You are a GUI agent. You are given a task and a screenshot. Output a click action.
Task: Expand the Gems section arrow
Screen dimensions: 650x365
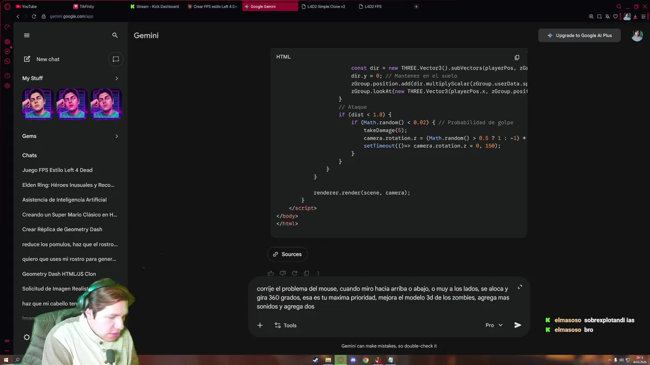tap(116, 136)
